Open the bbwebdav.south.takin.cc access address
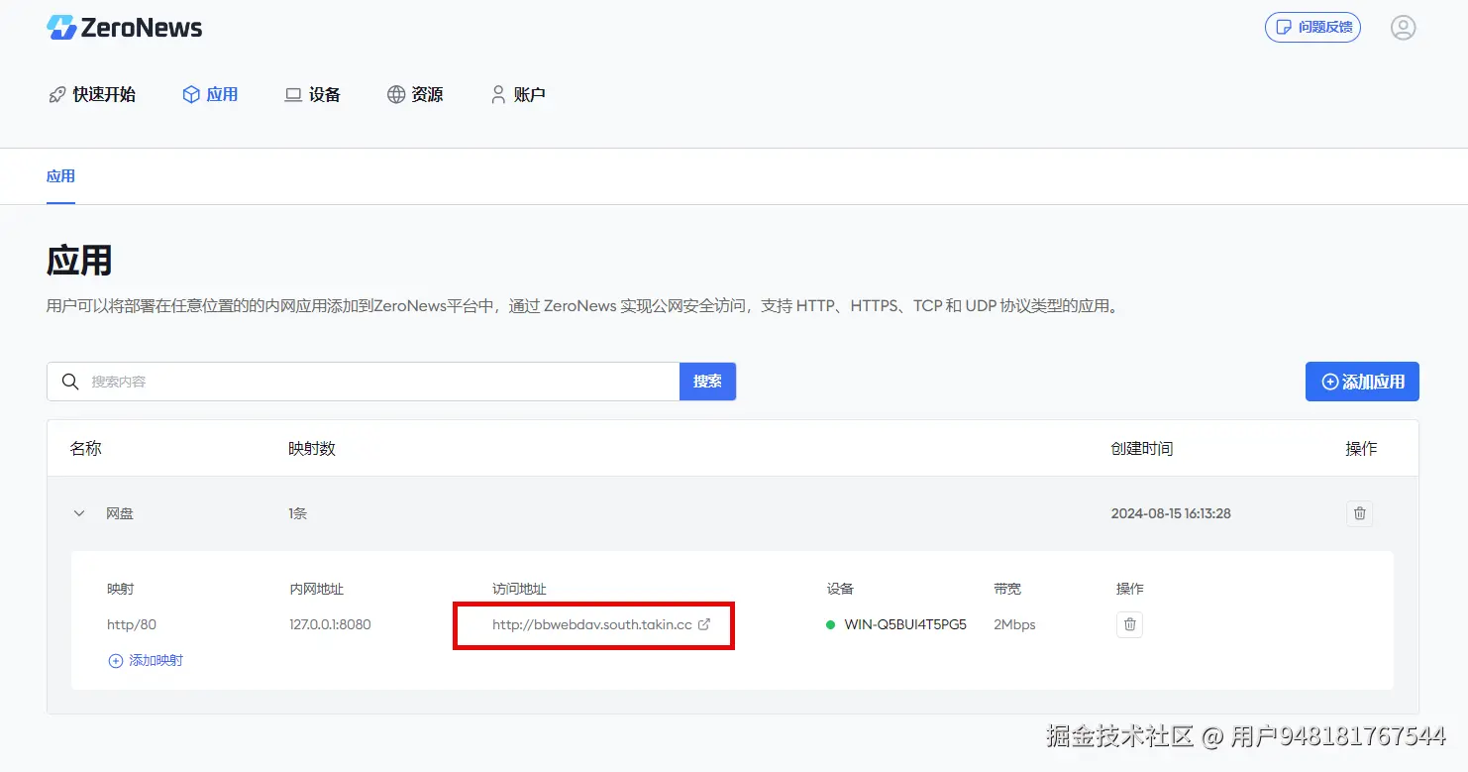This screenshot has width=1468, height=772. 591,625
